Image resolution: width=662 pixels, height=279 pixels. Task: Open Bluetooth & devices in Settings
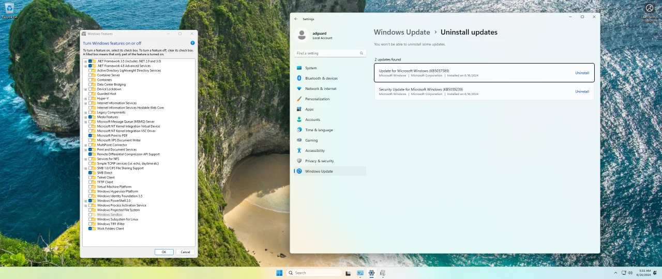click(x=330, y=79)
